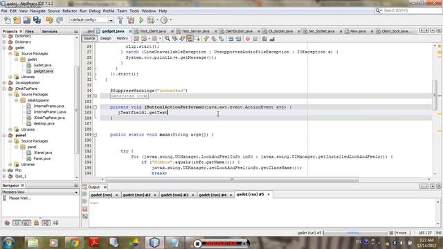Click the Open Project toolbar icon
443x249 pixels.
27,20
